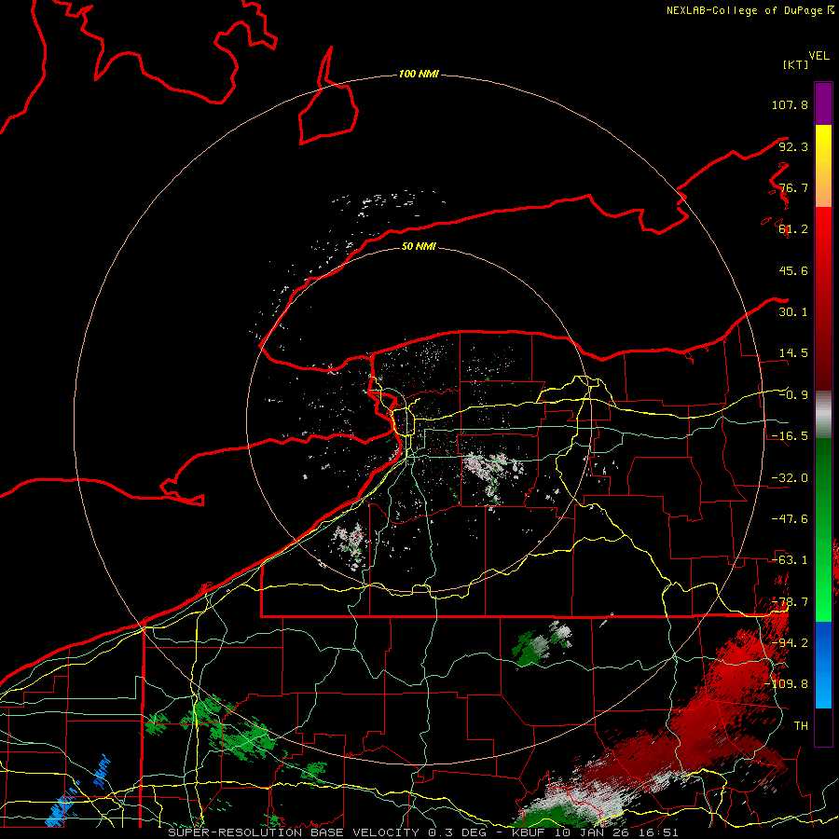Image resolution: width=839 pixels, height=839 pixels.
Task: Click the 100 NMI range ring label
Action: pyautogui.click(x=419, y=74)
